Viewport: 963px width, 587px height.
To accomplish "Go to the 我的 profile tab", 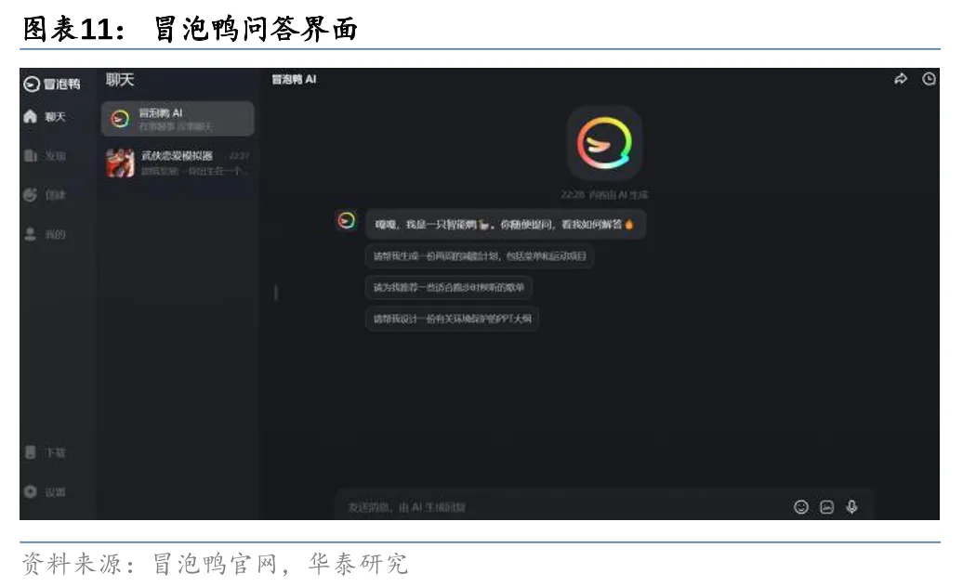I will [45, 234].
